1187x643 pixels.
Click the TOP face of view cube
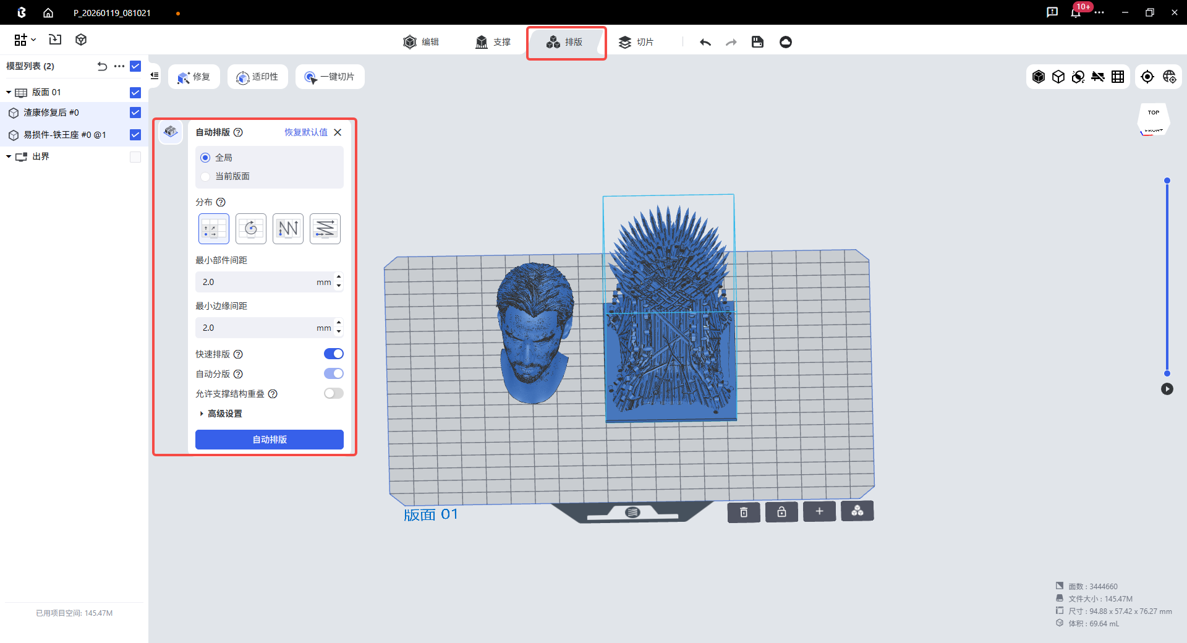pyautogui.click(x=1154, y=113)
